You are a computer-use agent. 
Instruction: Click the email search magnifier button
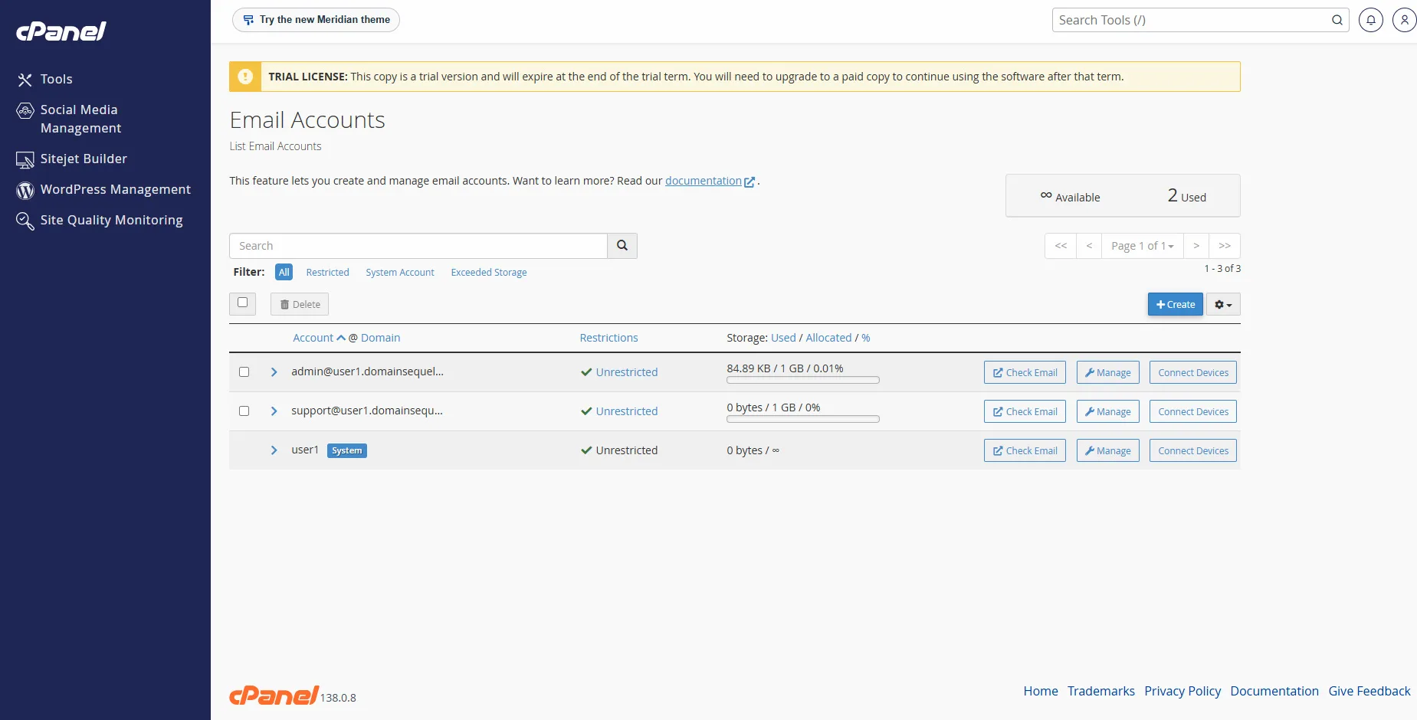tap(622, 246)
